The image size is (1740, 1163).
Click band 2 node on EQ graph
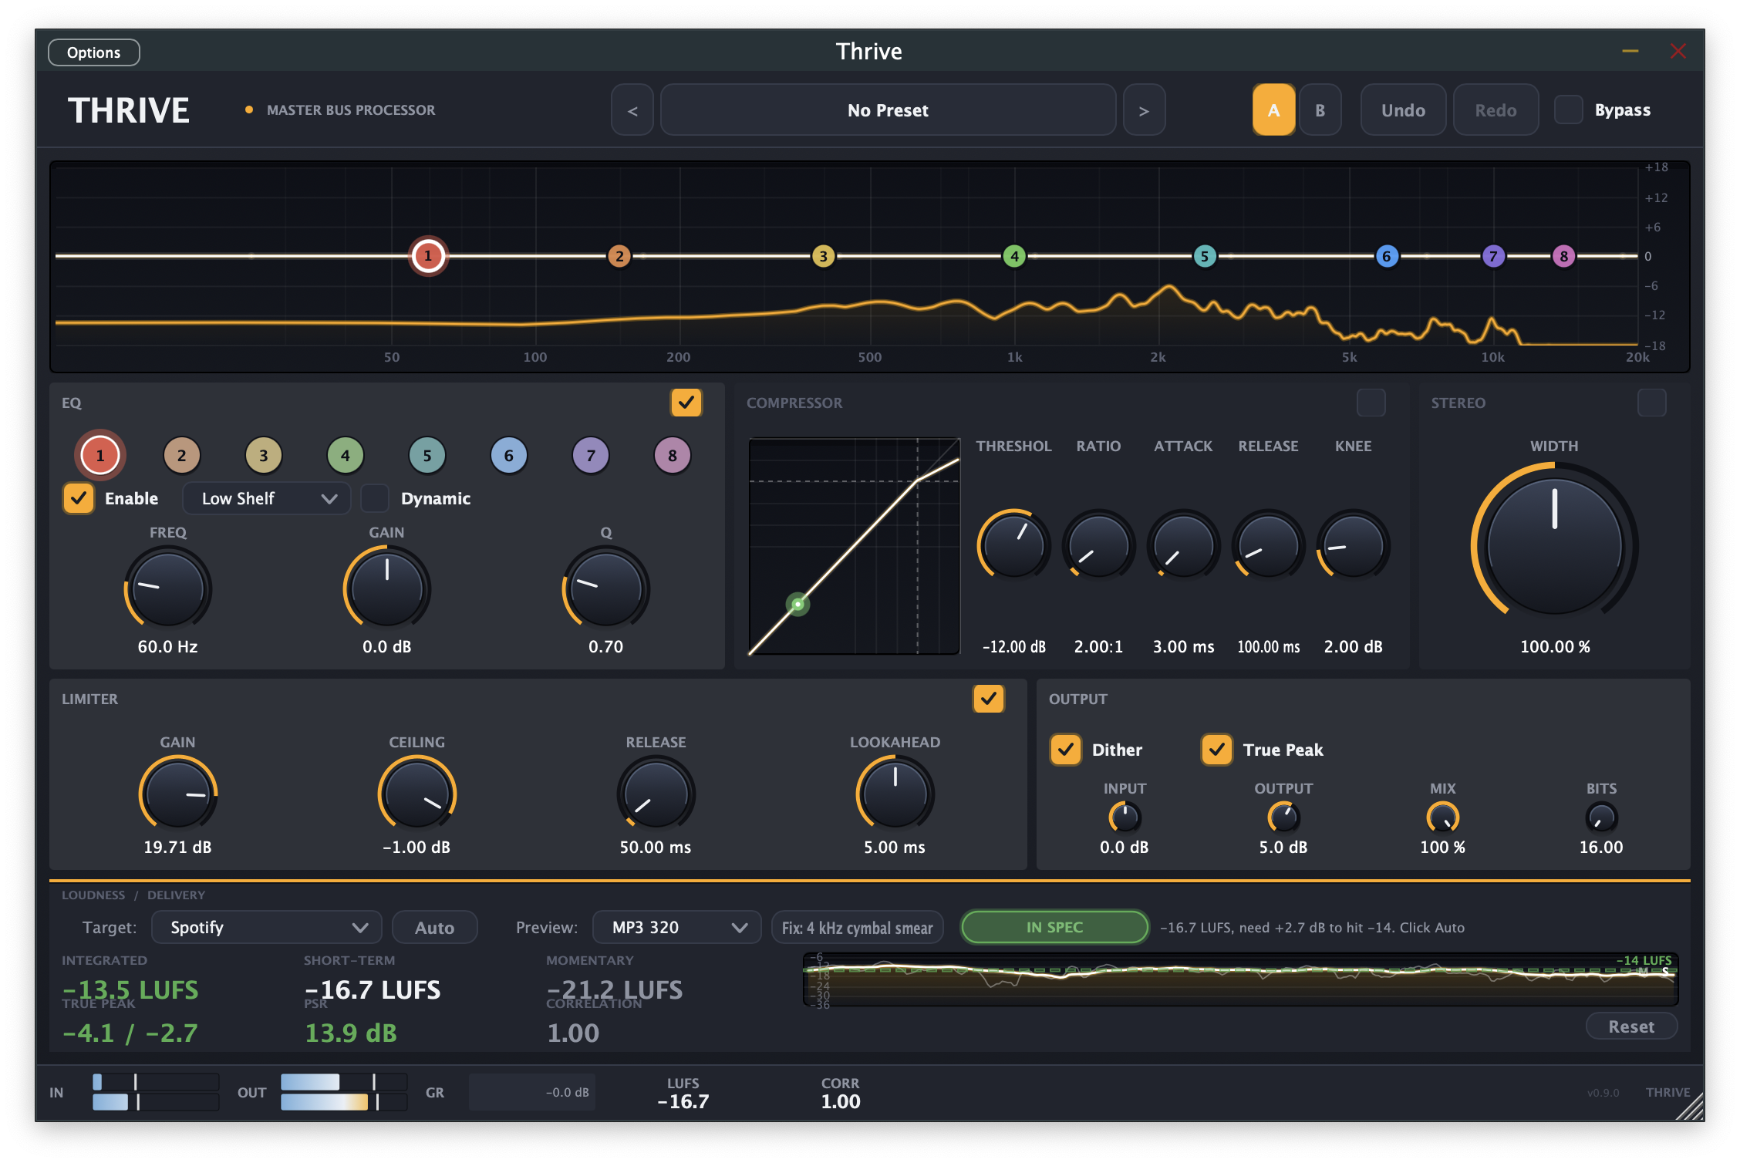(619, 256)
